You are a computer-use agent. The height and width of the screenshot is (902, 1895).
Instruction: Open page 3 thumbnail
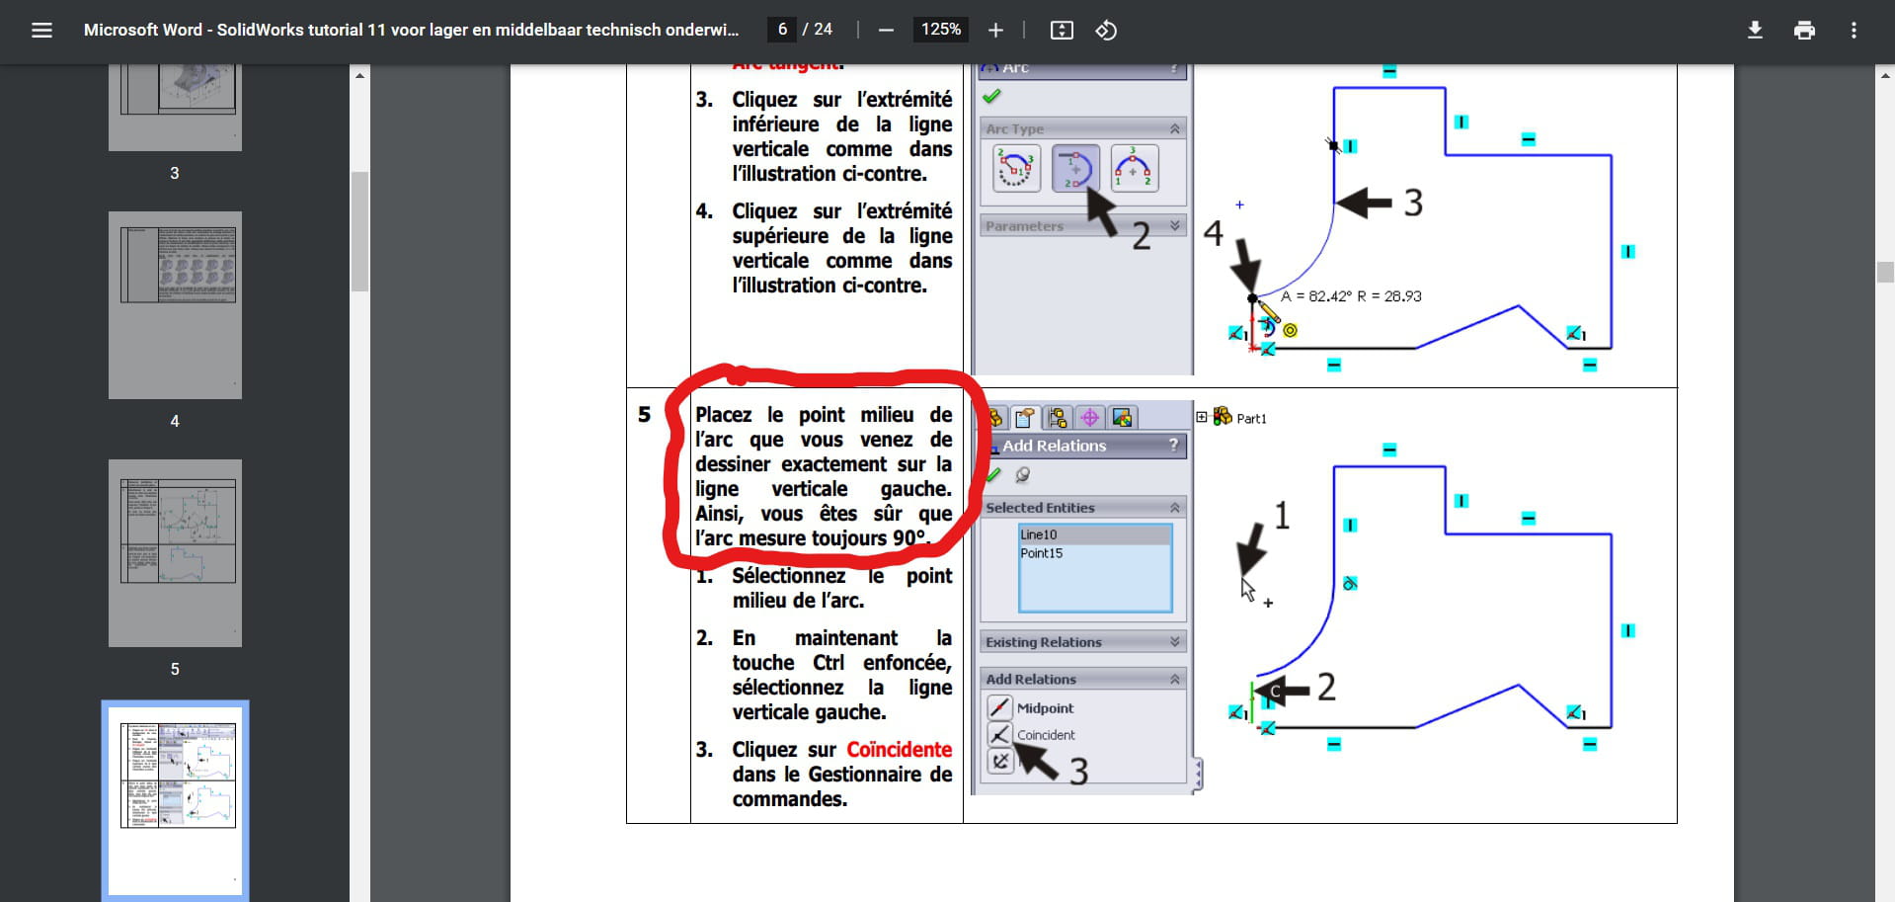coord(175,107)
